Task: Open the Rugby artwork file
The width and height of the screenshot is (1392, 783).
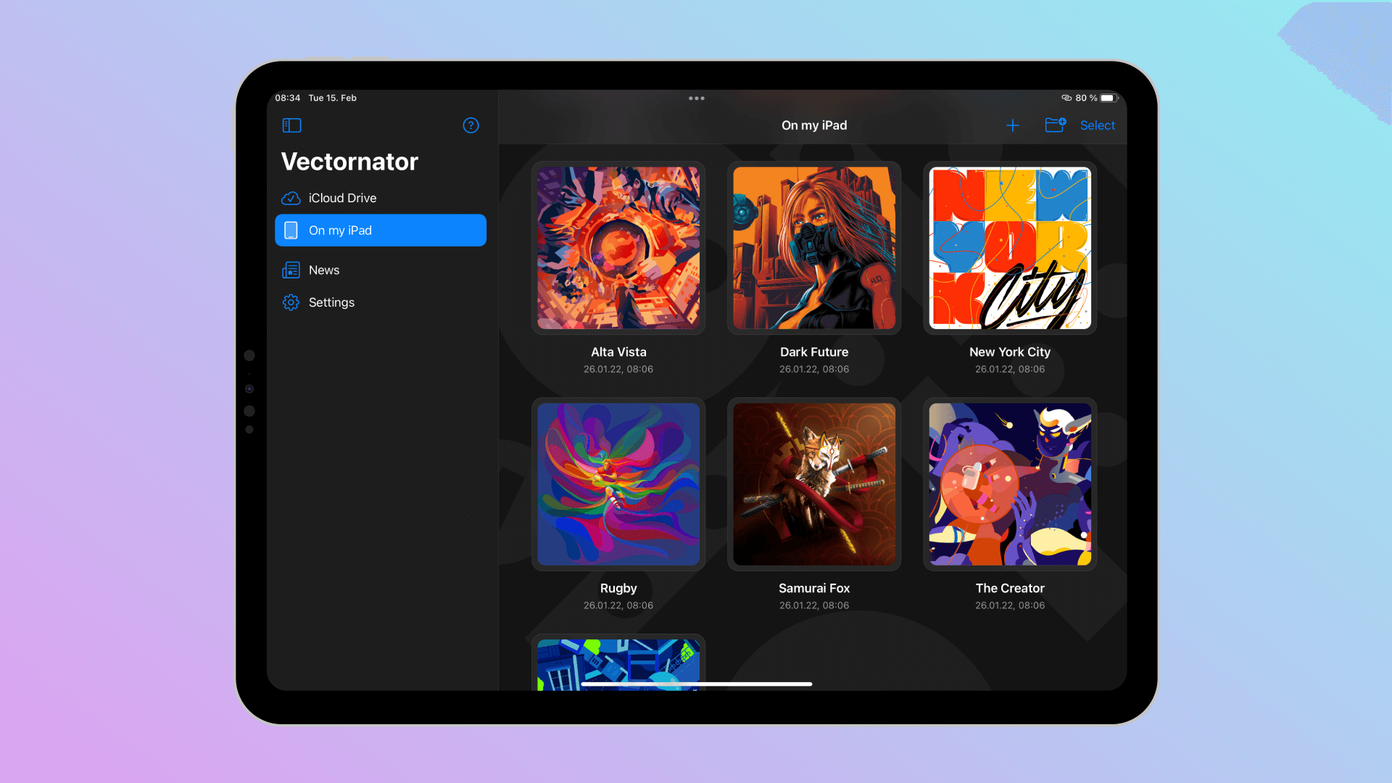Action: tap(618, 484)
